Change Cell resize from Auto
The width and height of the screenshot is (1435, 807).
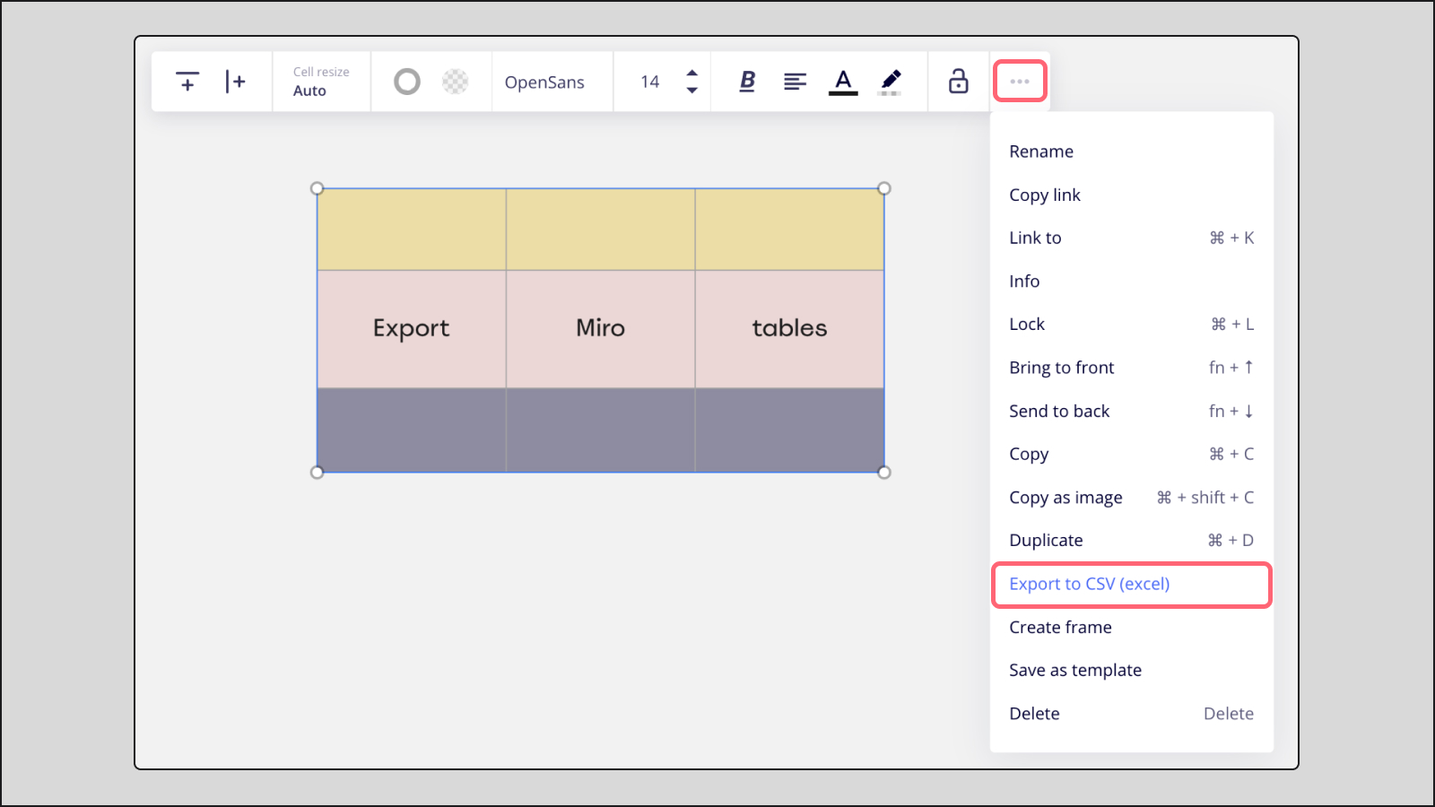(x=320, y=82)
